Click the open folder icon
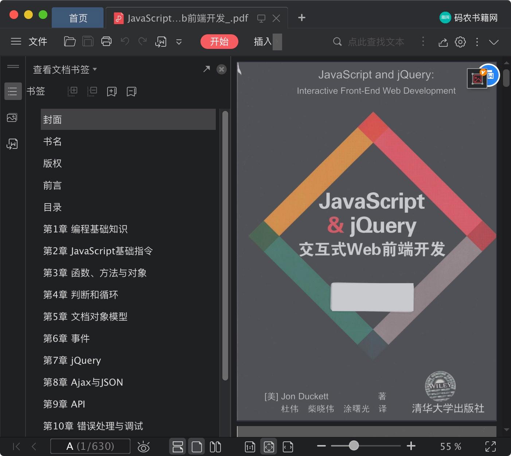 pyautogui.click(x=70, y=42)
